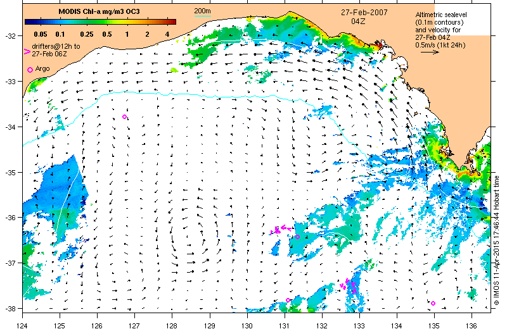Click the 135 longitude axis label
Image resolution: width=507 pixels, height=329 pixels.
tap(434, 325)
